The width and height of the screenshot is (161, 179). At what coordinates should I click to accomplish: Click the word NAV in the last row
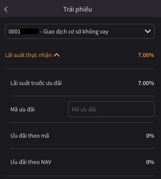pos(46,162)
